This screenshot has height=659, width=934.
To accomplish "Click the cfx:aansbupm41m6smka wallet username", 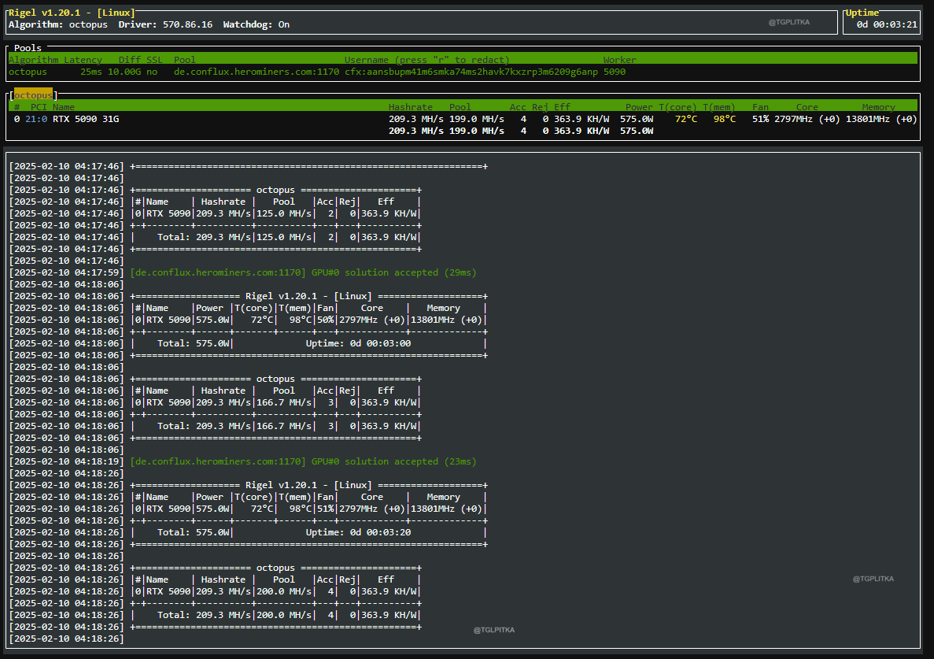I will (471, 72).
